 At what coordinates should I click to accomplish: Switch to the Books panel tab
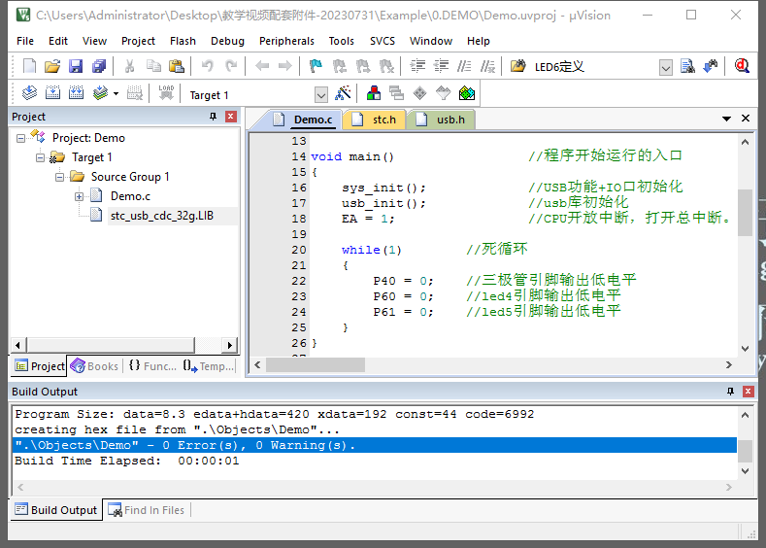(x=94, y=366)
